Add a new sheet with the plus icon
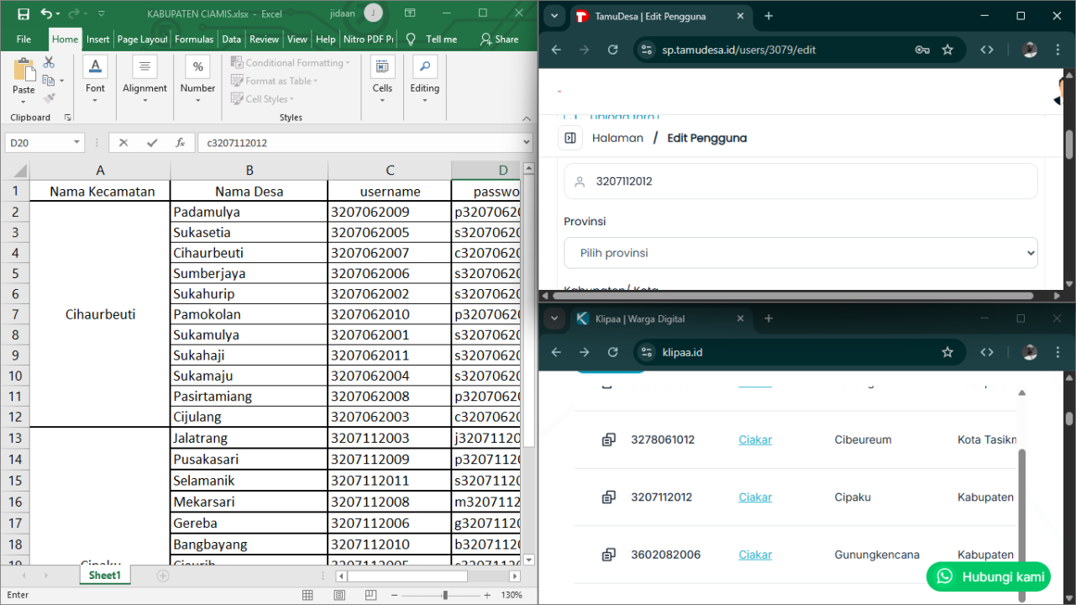1076x605 pixels. (163, 576)
